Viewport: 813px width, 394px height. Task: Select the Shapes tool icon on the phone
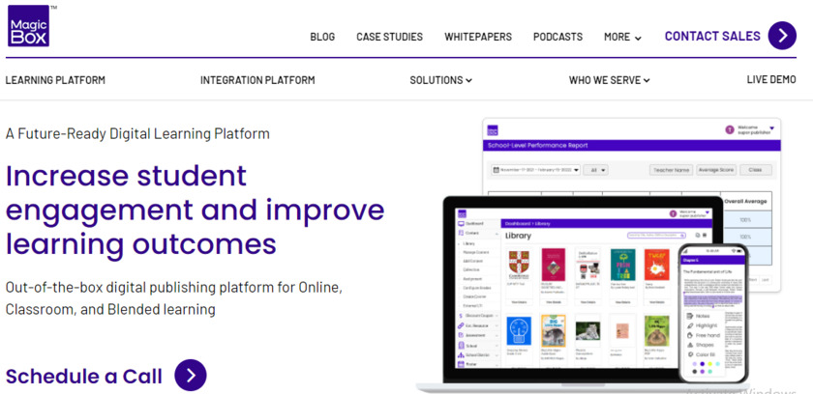[x=690, y=345]
